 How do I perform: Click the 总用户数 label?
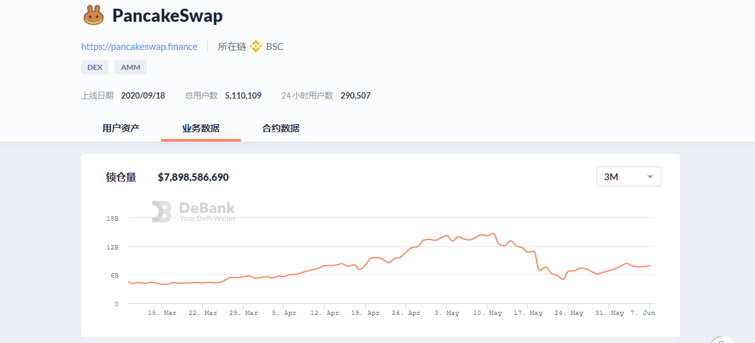pos(201,95)
